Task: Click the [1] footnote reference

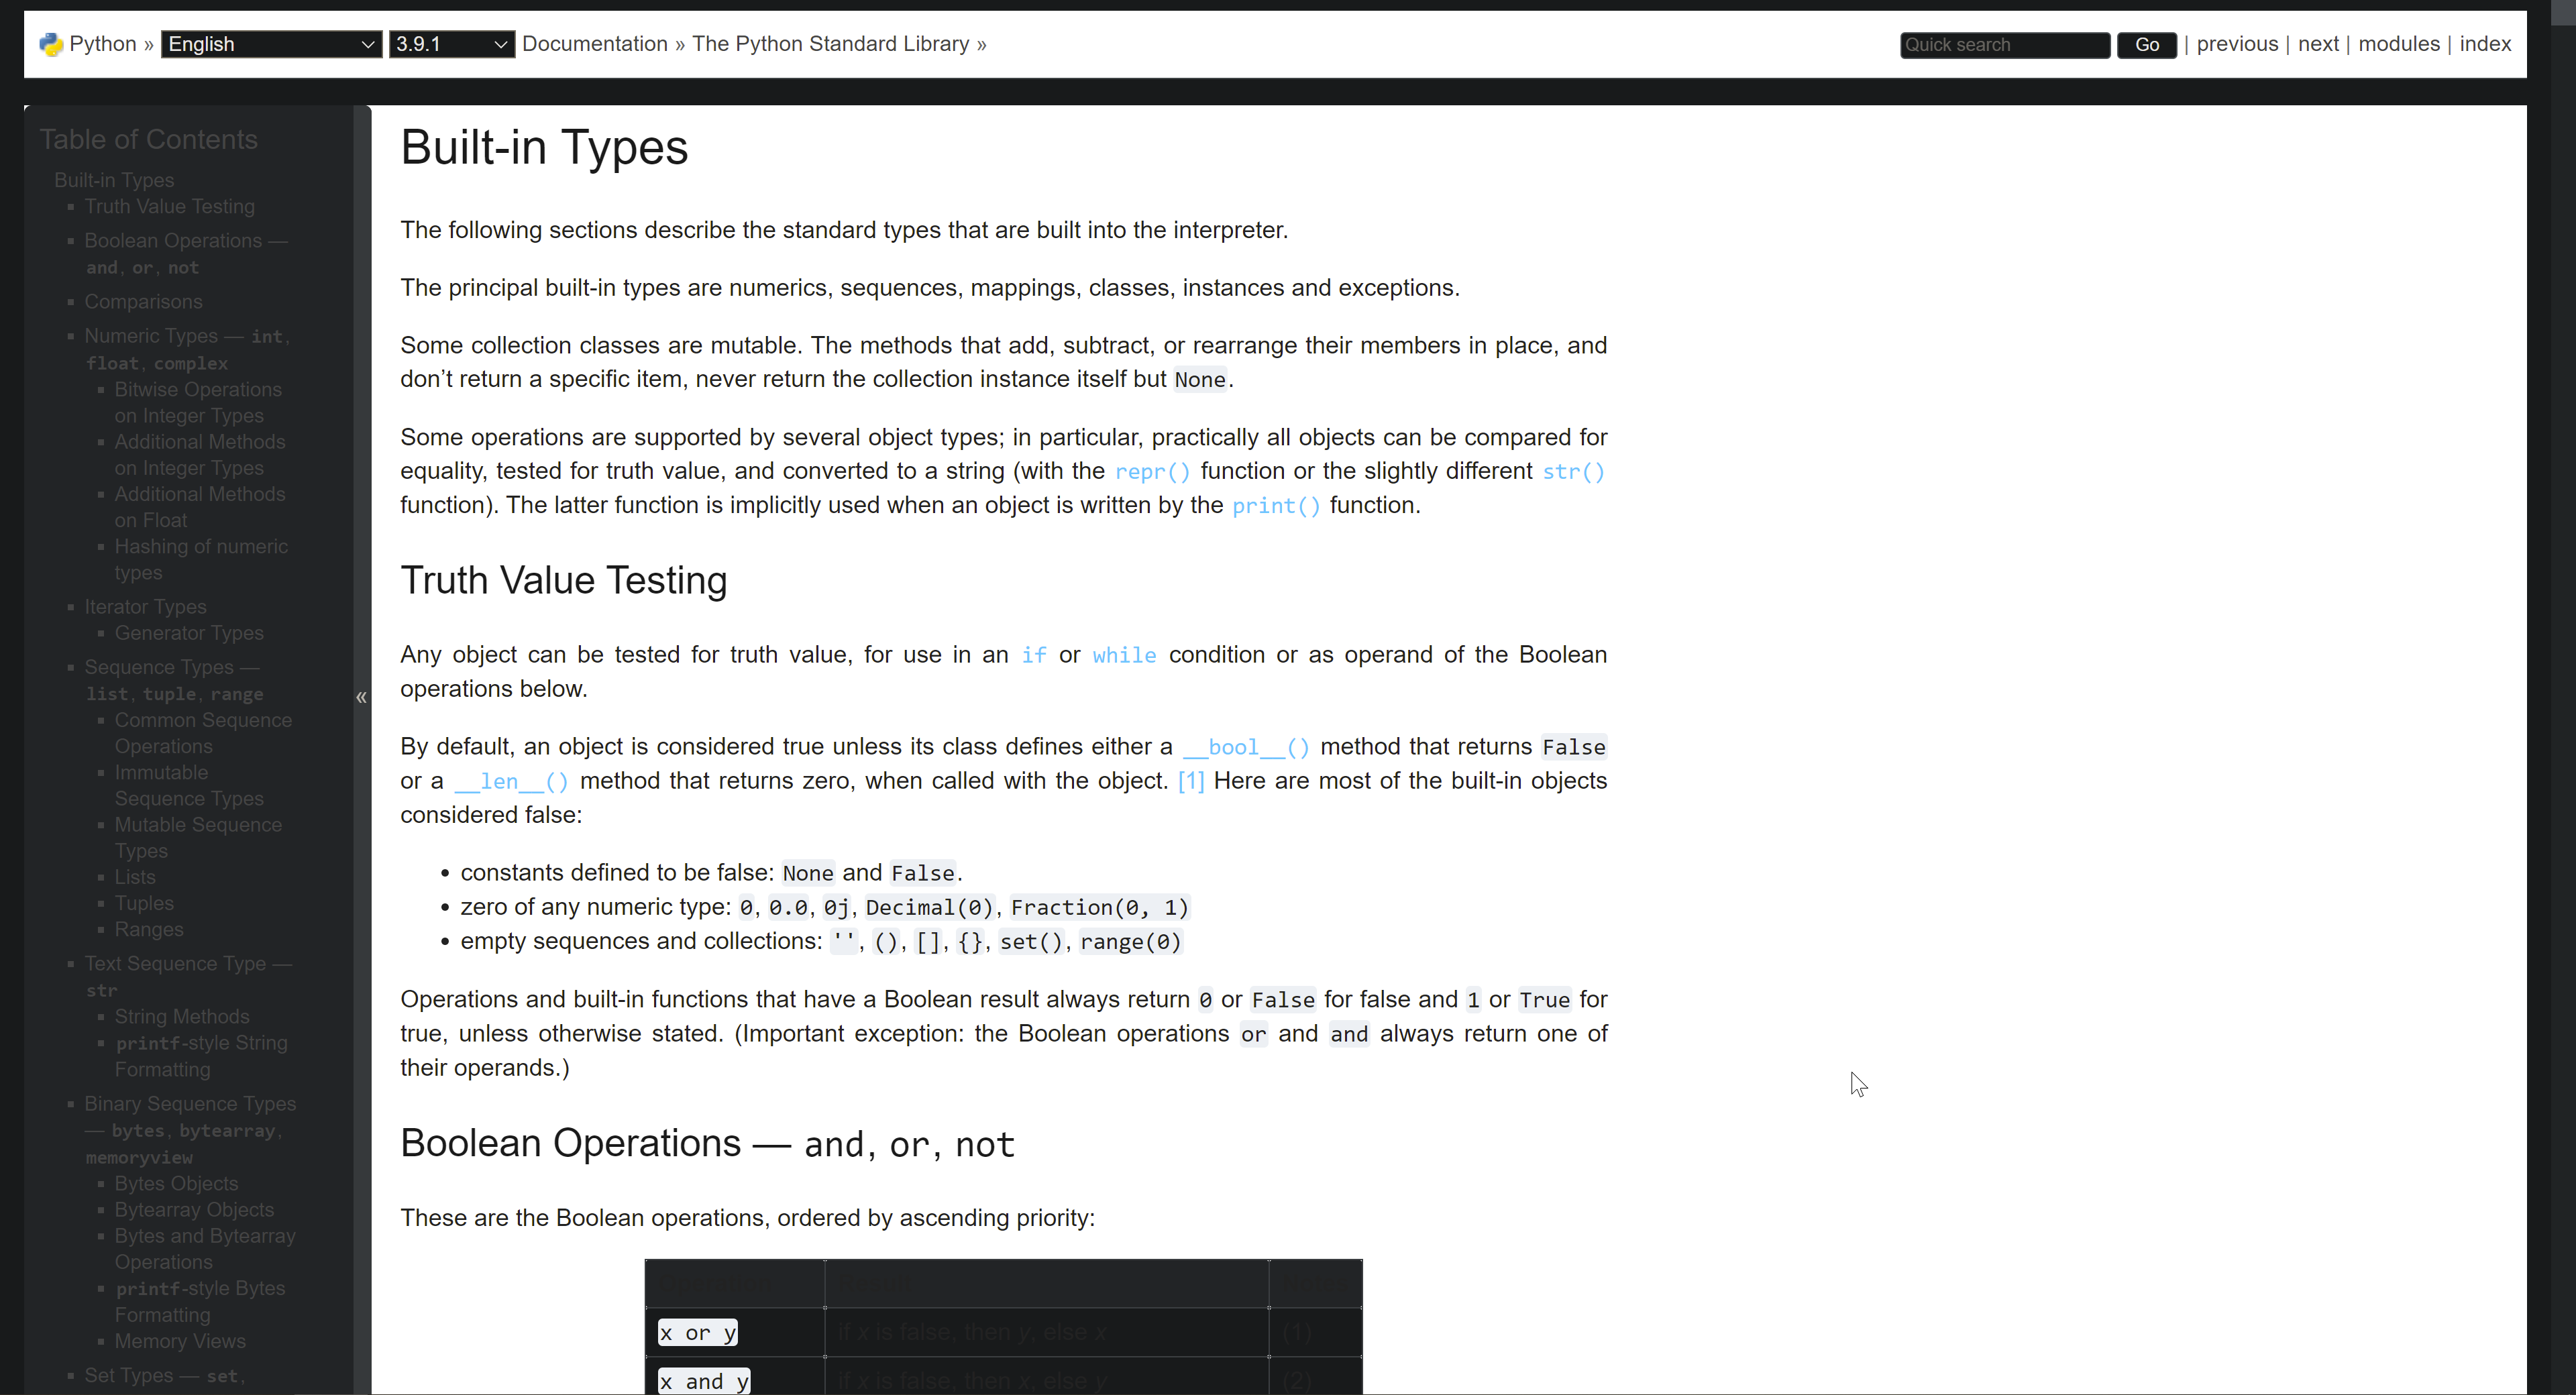Action: (1190, 781)
